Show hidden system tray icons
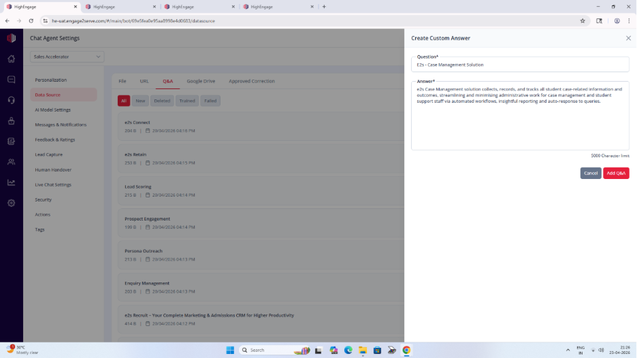 [x=568, y=351]
